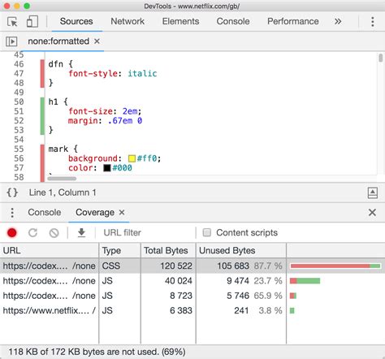
Task: Export coverage with the download icon
Action: pyautogui.click(x=81, y=232)
